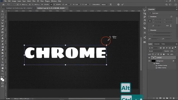Hide the Background layer
The width and height of the screenshot is (178, 100).
coord(149,61)
